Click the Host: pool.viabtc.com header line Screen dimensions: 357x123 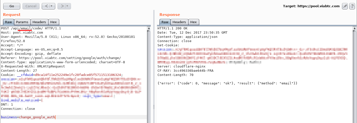22,33
